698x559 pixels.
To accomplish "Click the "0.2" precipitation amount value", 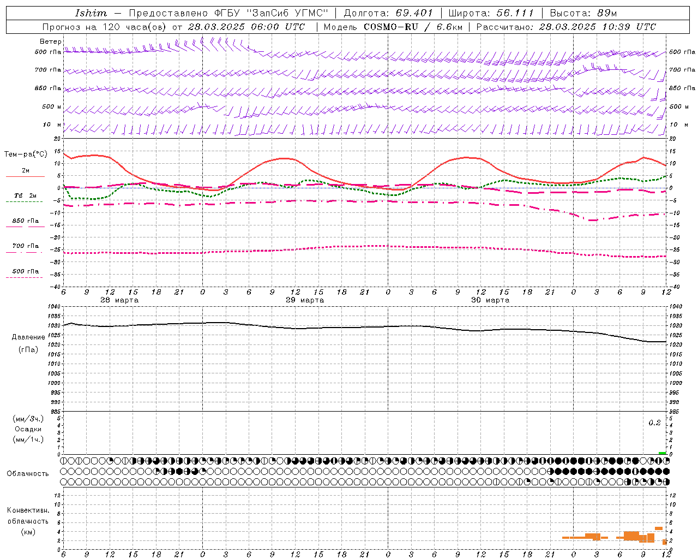I will (654, 423).
